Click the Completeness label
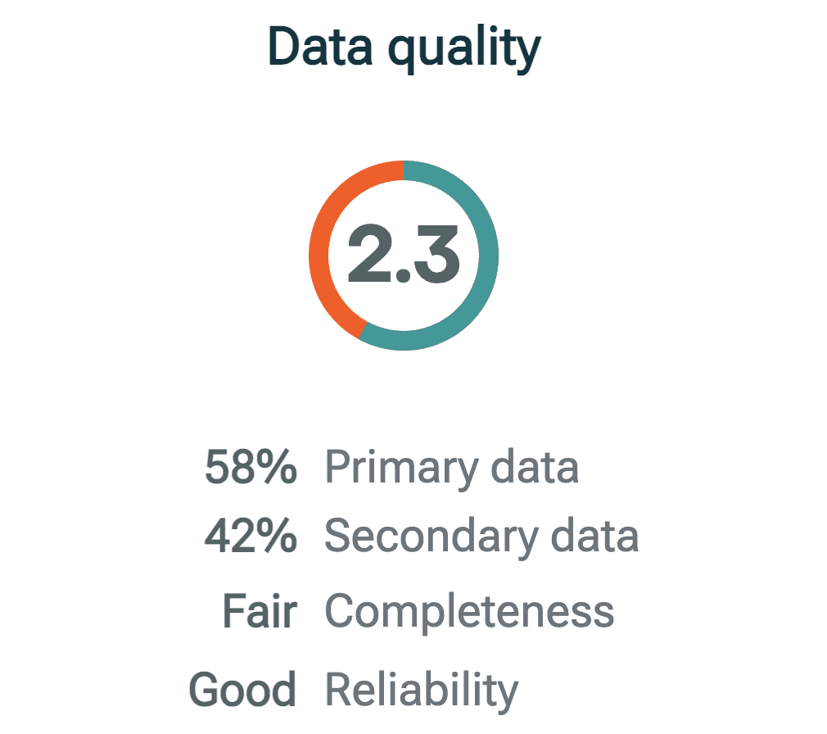This screenshot has height=734, width=827. click(x=469, y=613)
